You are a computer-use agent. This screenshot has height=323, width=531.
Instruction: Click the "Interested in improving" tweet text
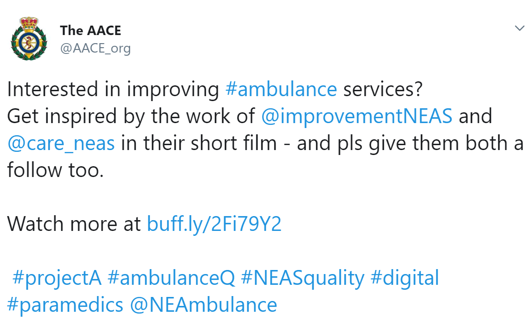tap(112, 89)
